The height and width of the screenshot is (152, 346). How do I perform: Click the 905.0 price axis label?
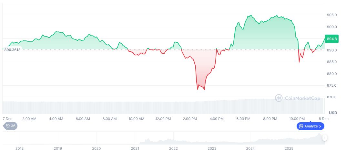[332, 15]
